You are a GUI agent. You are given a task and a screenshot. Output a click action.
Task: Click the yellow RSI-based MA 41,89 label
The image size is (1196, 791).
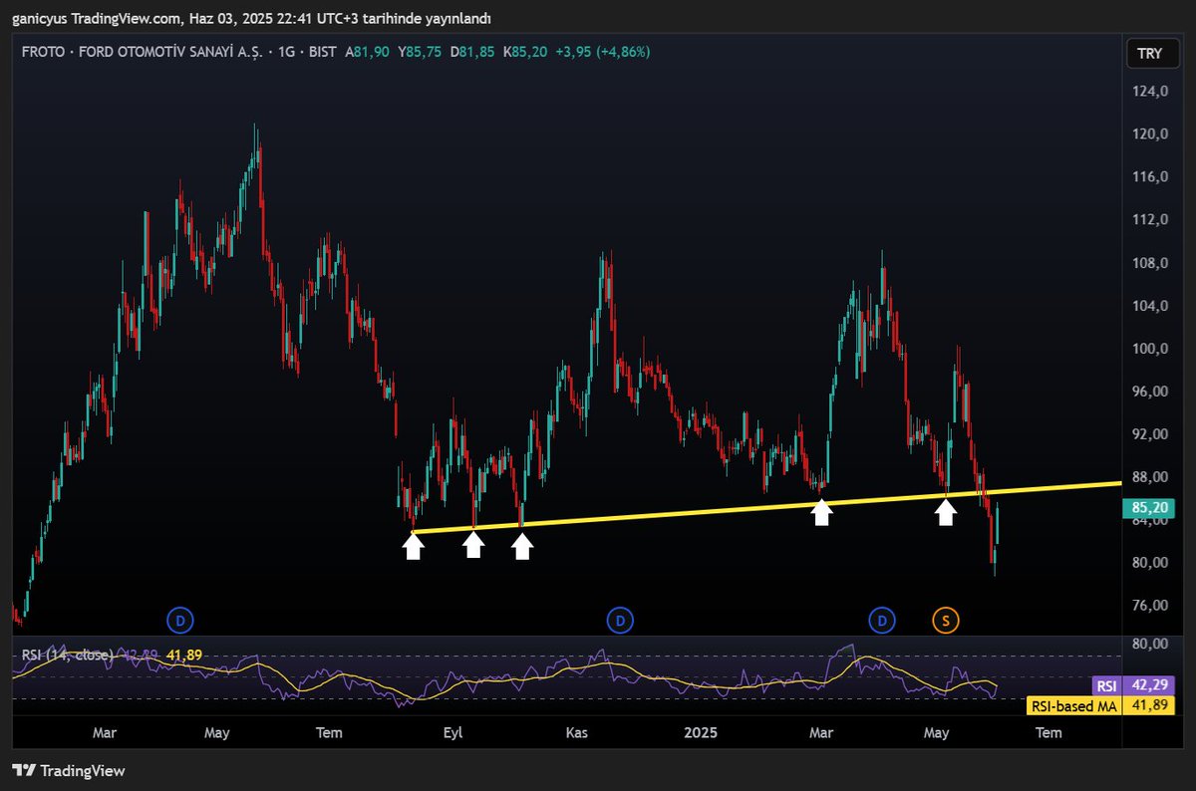pos(1099,705)
